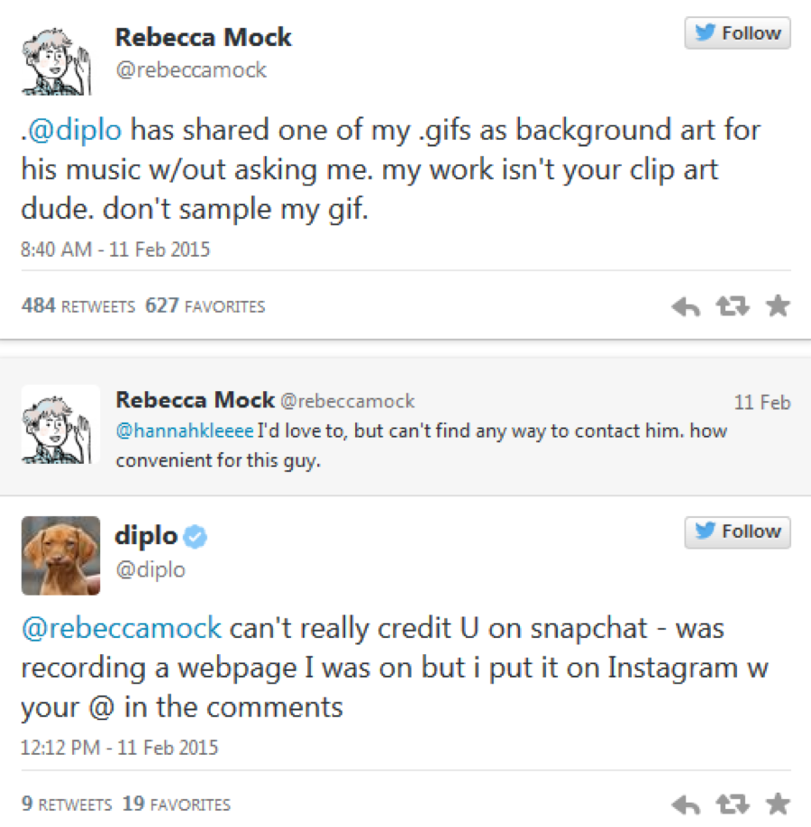Viewport: 811px width, 827px height.
Task: Follow diplo account
Action: (x=737, y=532)
